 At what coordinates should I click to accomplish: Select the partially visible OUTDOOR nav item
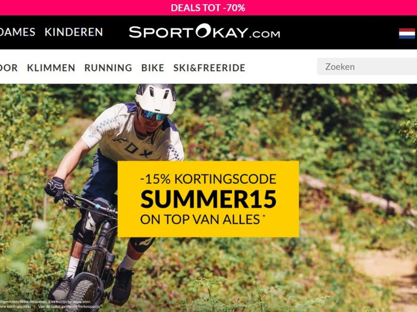click(9, 68)
